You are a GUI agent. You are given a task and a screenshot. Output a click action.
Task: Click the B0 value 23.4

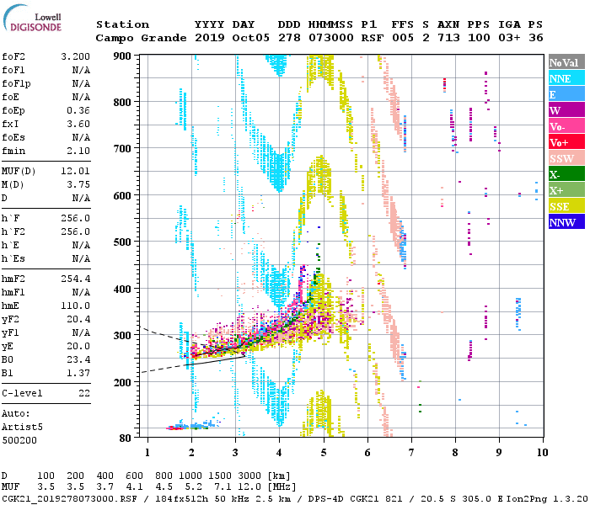(78, 360)
